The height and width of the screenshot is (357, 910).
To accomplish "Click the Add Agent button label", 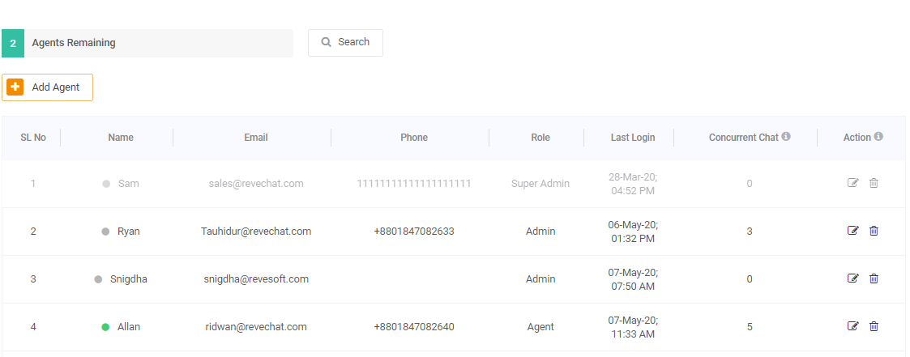I will (56, 87).
